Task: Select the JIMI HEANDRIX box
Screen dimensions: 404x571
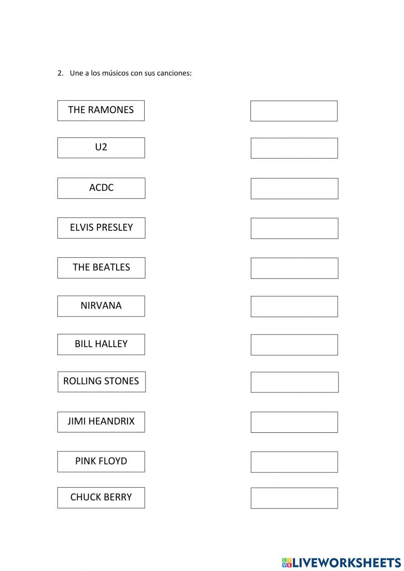Action: click(x=101, y=421)
